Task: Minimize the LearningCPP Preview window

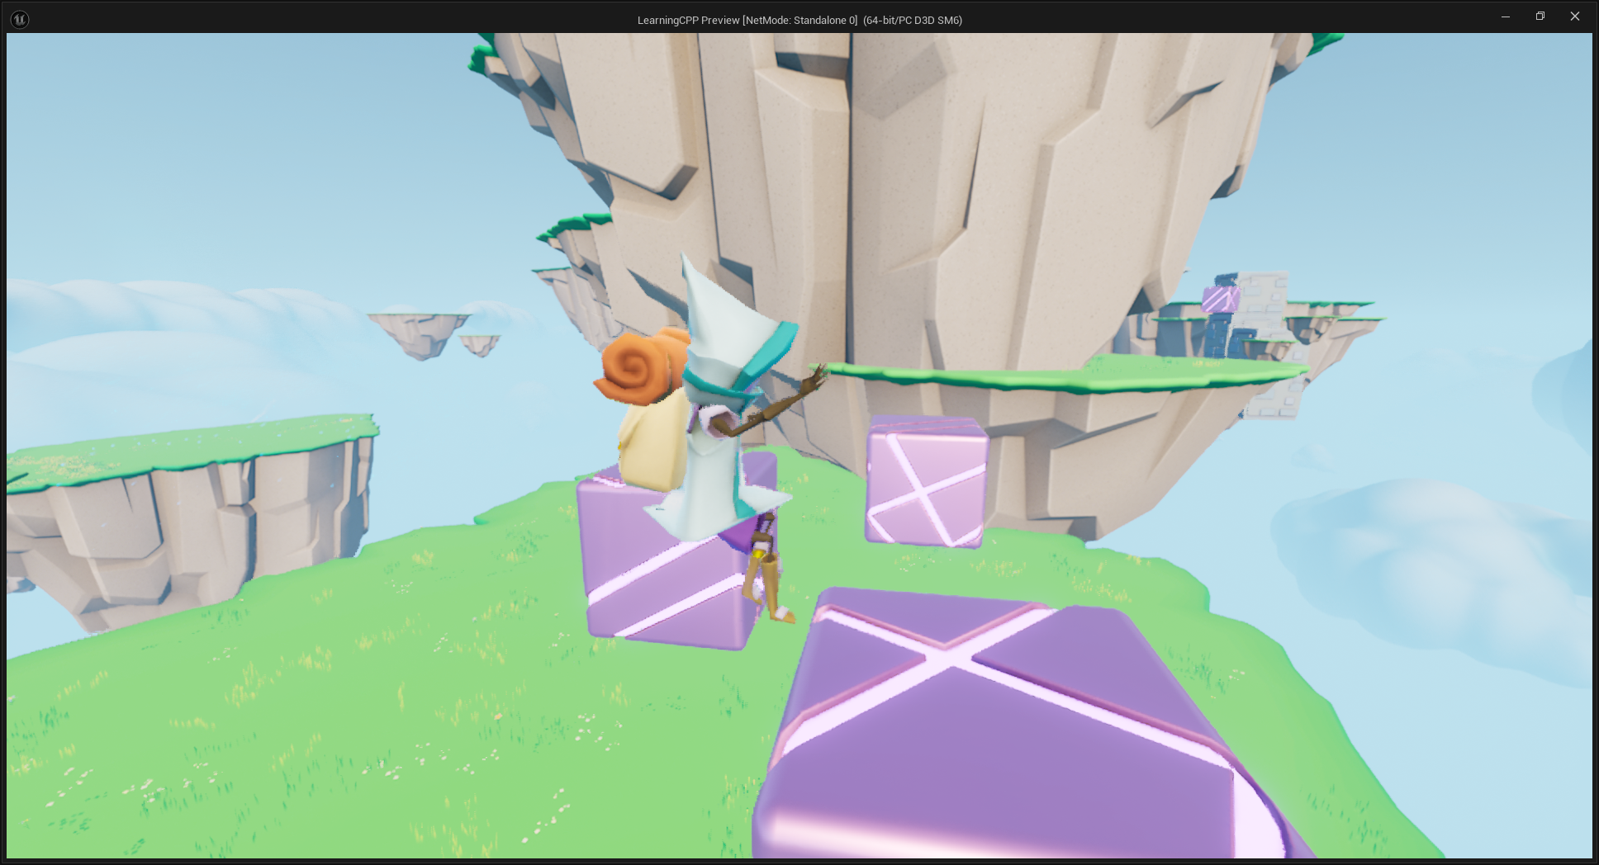Action: point(1506,17)
